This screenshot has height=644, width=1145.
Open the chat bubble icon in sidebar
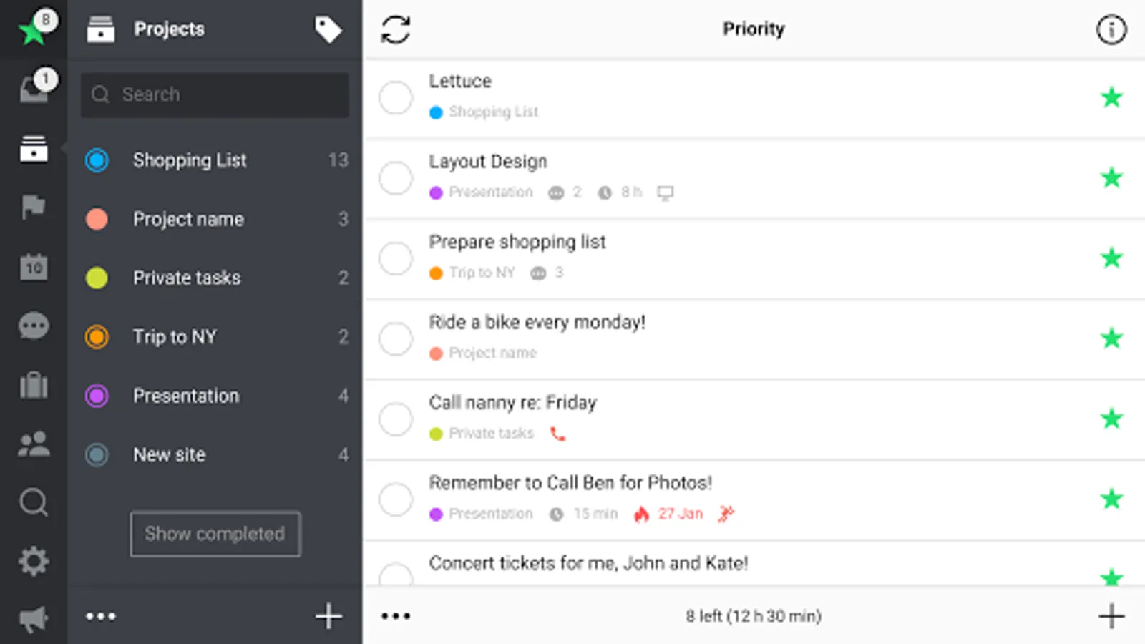(x=34, y=326)
